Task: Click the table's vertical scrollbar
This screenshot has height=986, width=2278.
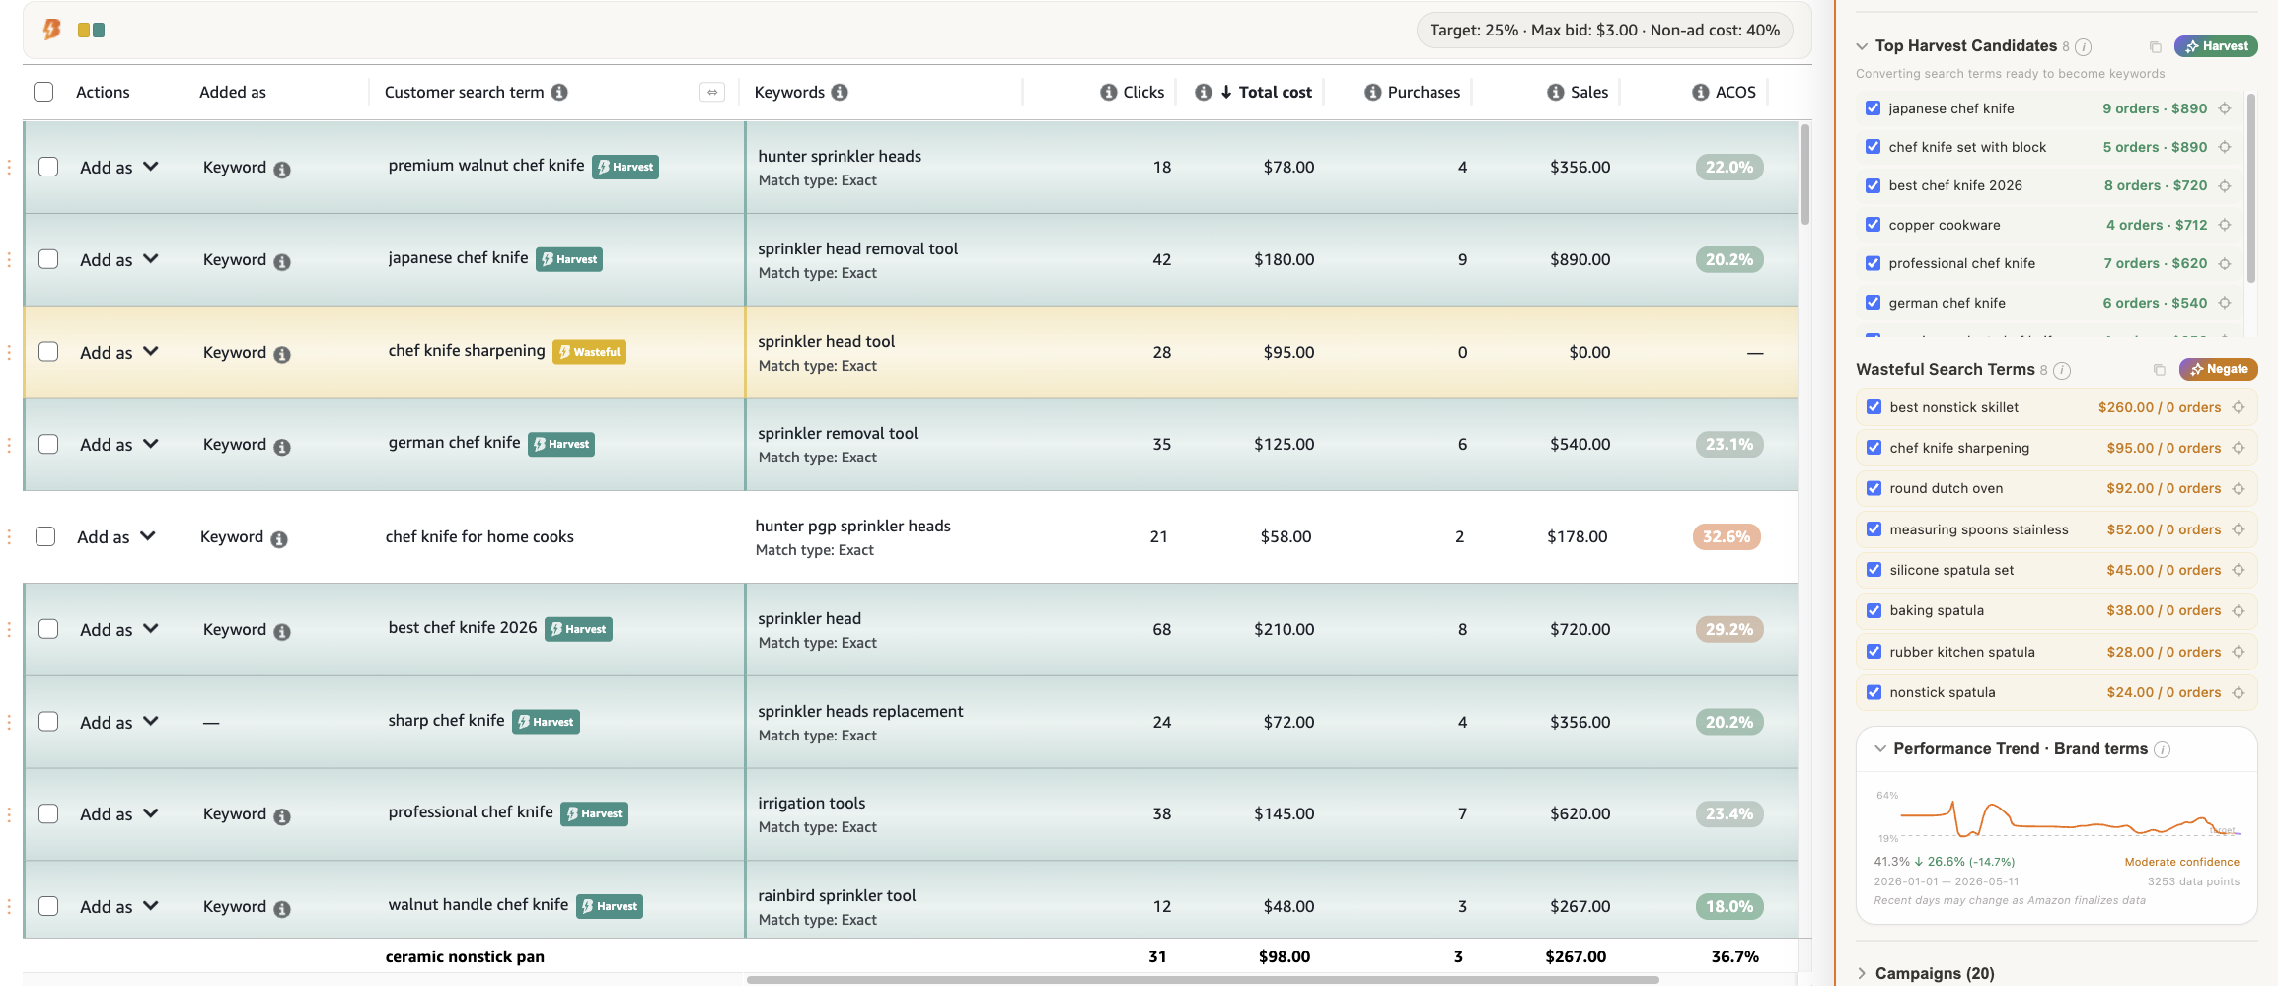Action: (1805, 175)
